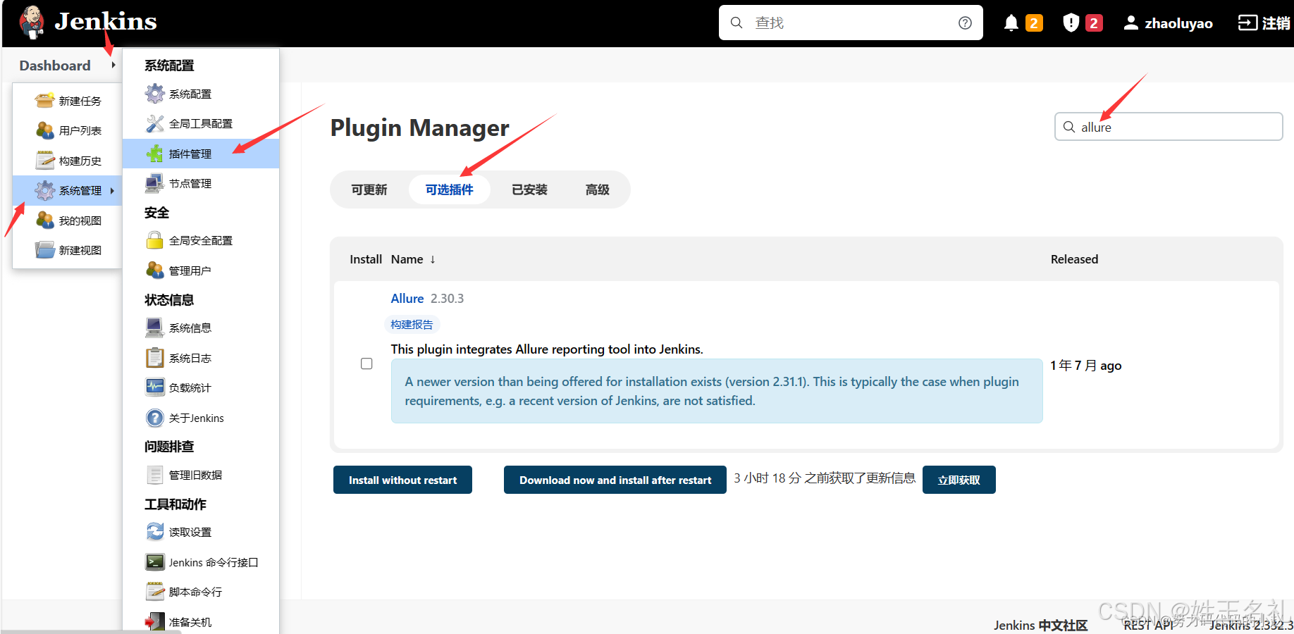Click the 用户列表 people icon
This screenshot has width=1294, height=634.
(x=45, y=130)
